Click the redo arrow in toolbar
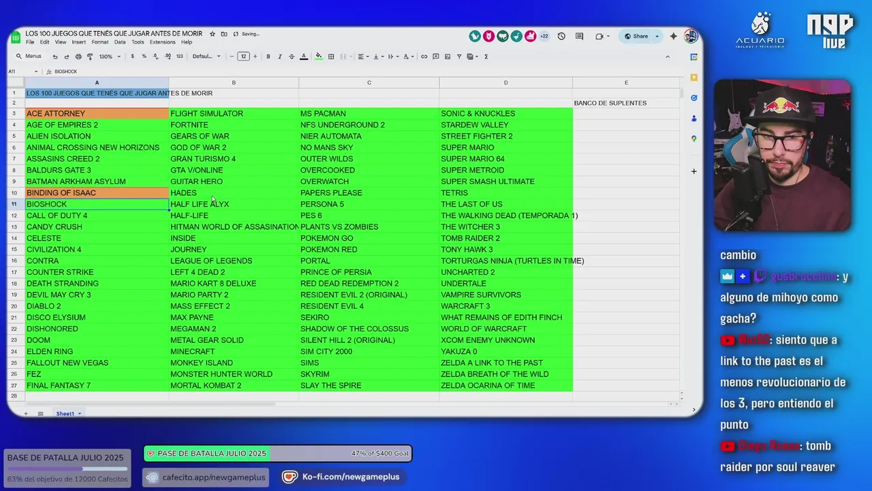This screenshot has height=491, width=872. tap(67, 57)
